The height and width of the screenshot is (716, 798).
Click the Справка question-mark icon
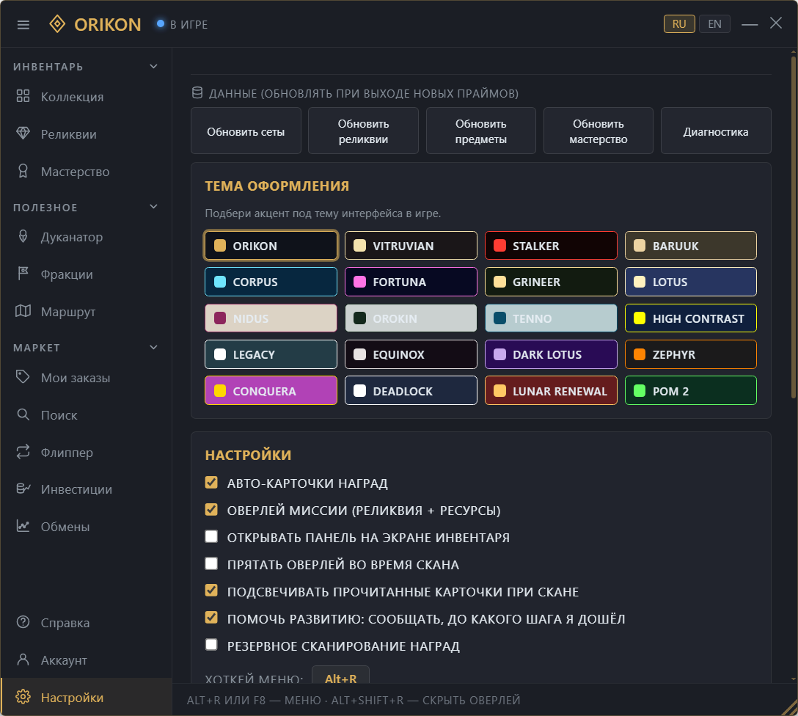pos(23,622)
